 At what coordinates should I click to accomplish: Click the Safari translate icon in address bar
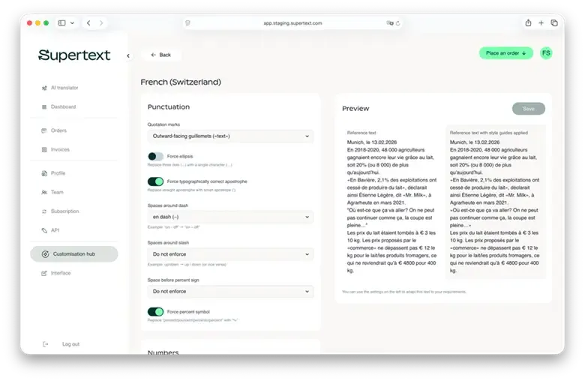[390, 23]
